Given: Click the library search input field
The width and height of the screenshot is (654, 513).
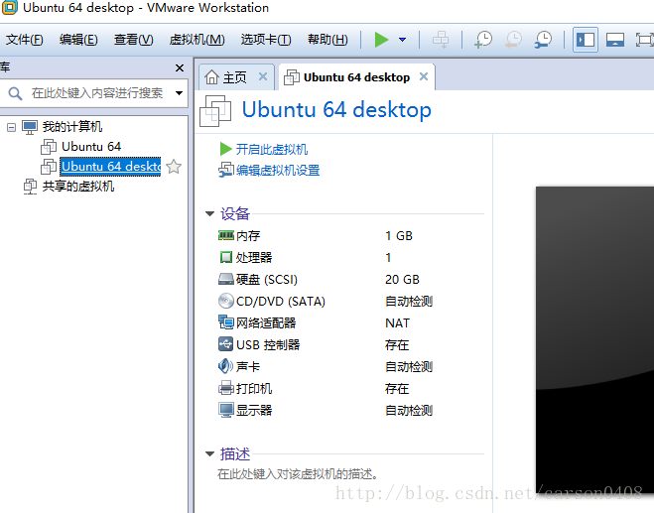Looking at the screenshot, I should 97,93.
